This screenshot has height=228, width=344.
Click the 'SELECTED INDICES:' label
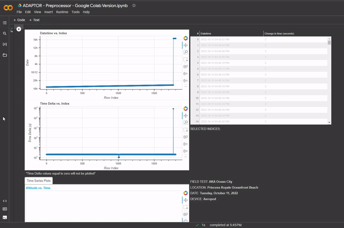pos(206,129)
